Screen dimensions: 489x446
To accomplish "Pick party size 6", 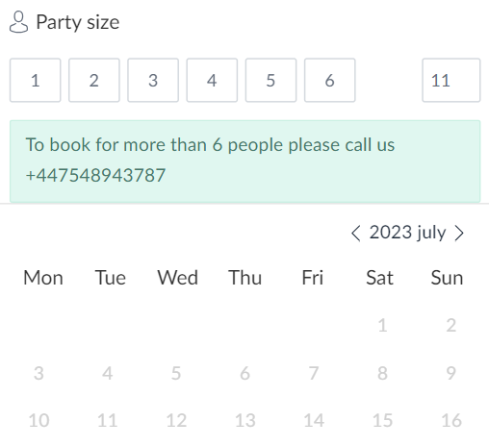I will 330,80.
